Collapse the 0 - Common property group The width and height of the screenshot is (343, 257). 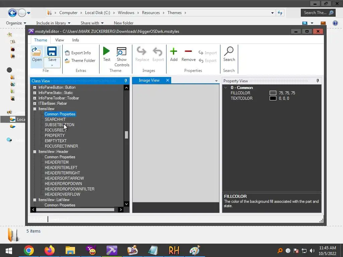point(225,88)
